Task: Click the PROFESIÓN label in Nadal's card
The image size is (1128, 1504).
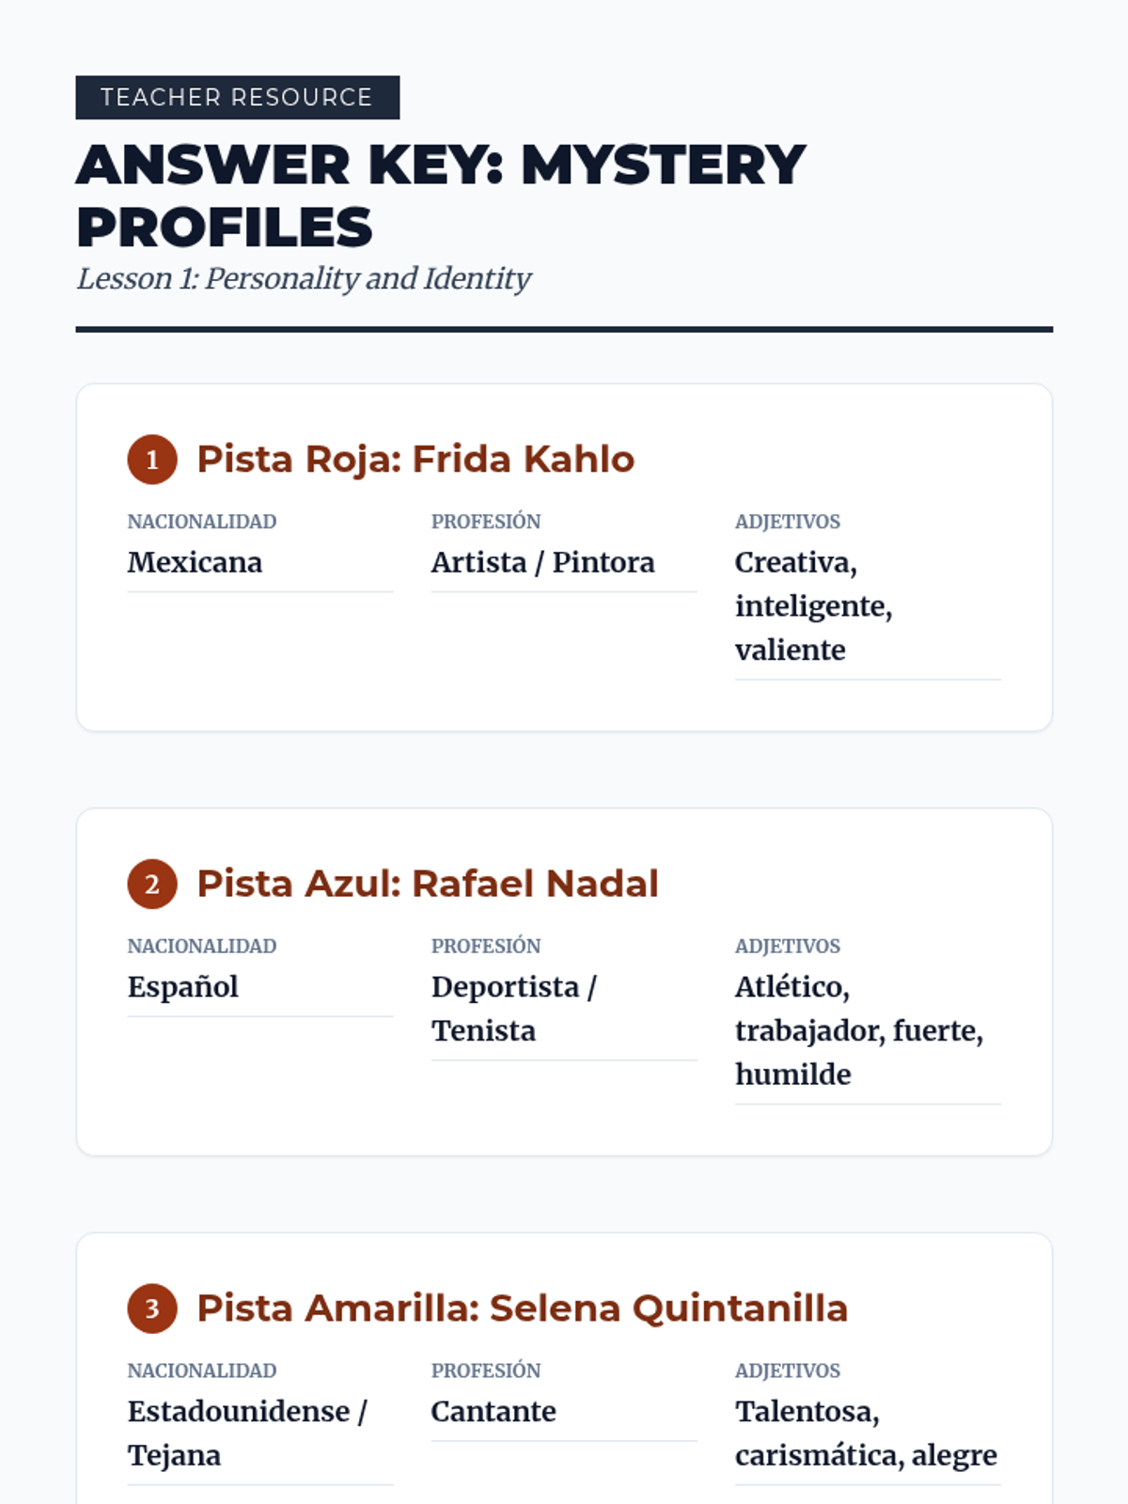Action: coord(486,947)
